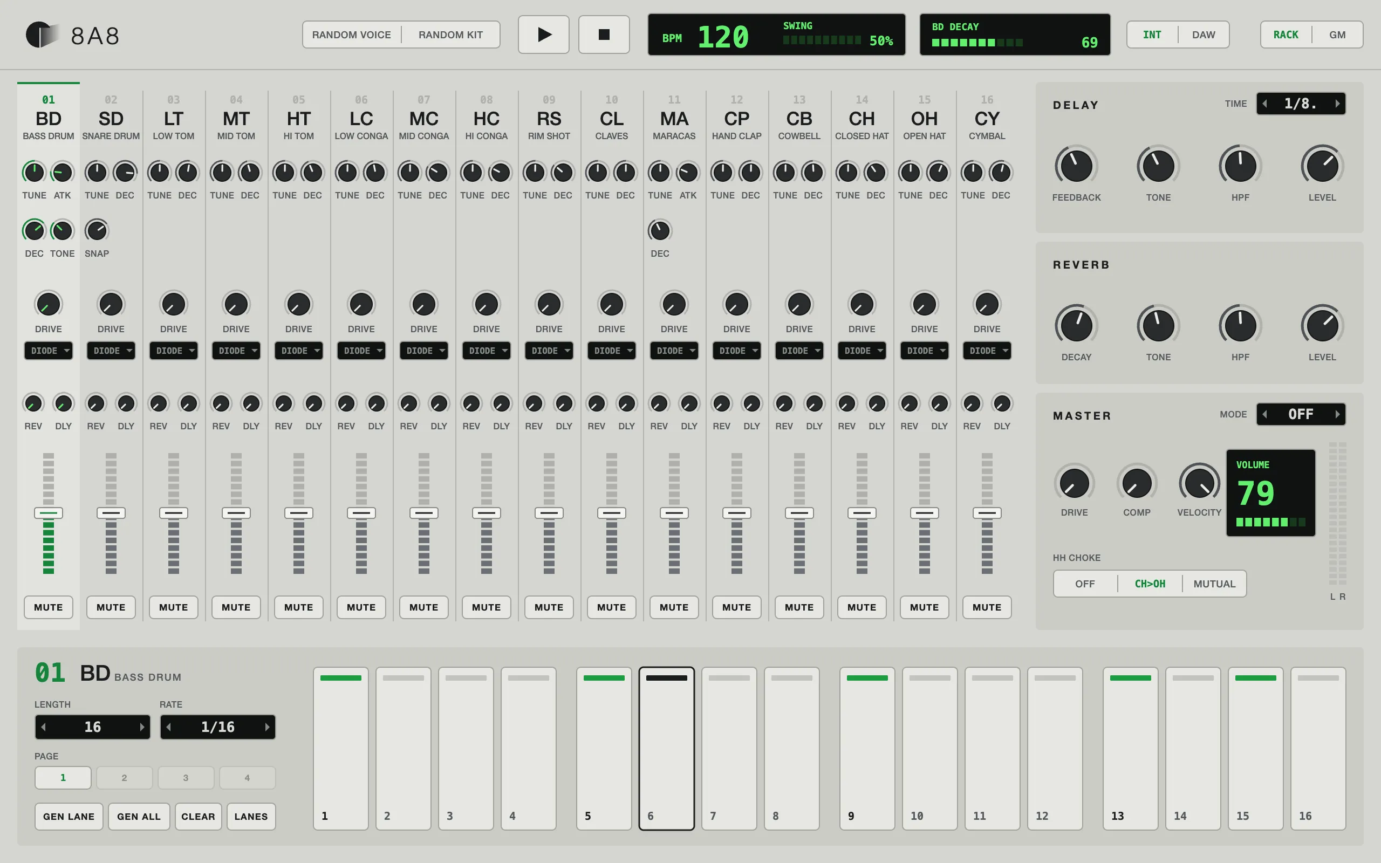Screen dimensions: 1381x863
Task: Click the Master DRIVE knob
Action: 1074,483
